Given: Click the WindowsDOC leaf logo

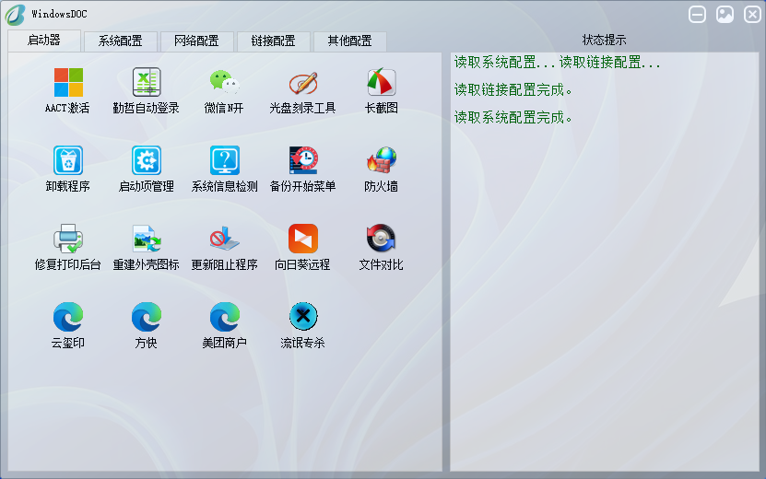Looking at the screenshot, I should (15, 15).
